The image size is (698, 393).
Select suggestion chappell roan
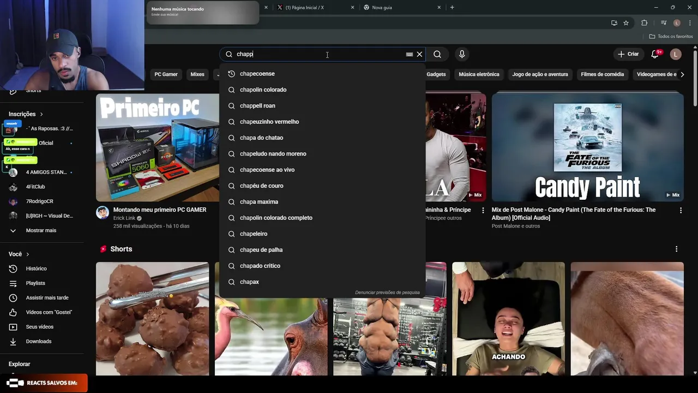pos(322,106)
